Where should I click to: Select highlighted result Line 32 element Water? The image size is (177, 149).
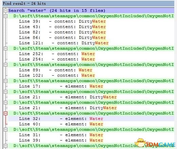click(91, 119)
